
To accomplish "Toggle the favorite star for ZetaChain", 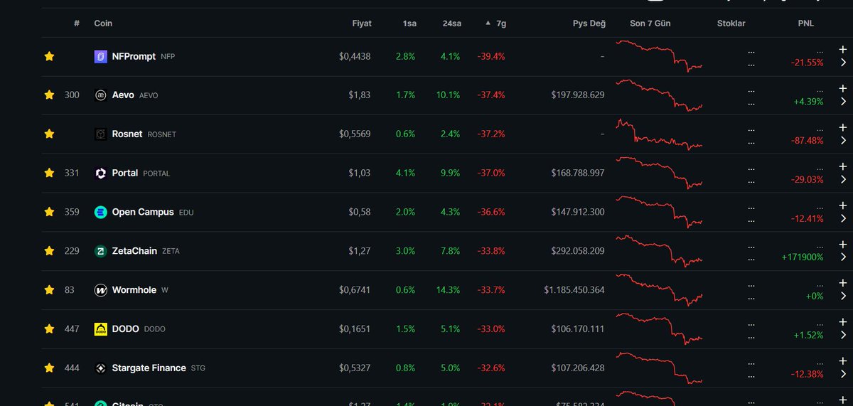I will 49,251.
